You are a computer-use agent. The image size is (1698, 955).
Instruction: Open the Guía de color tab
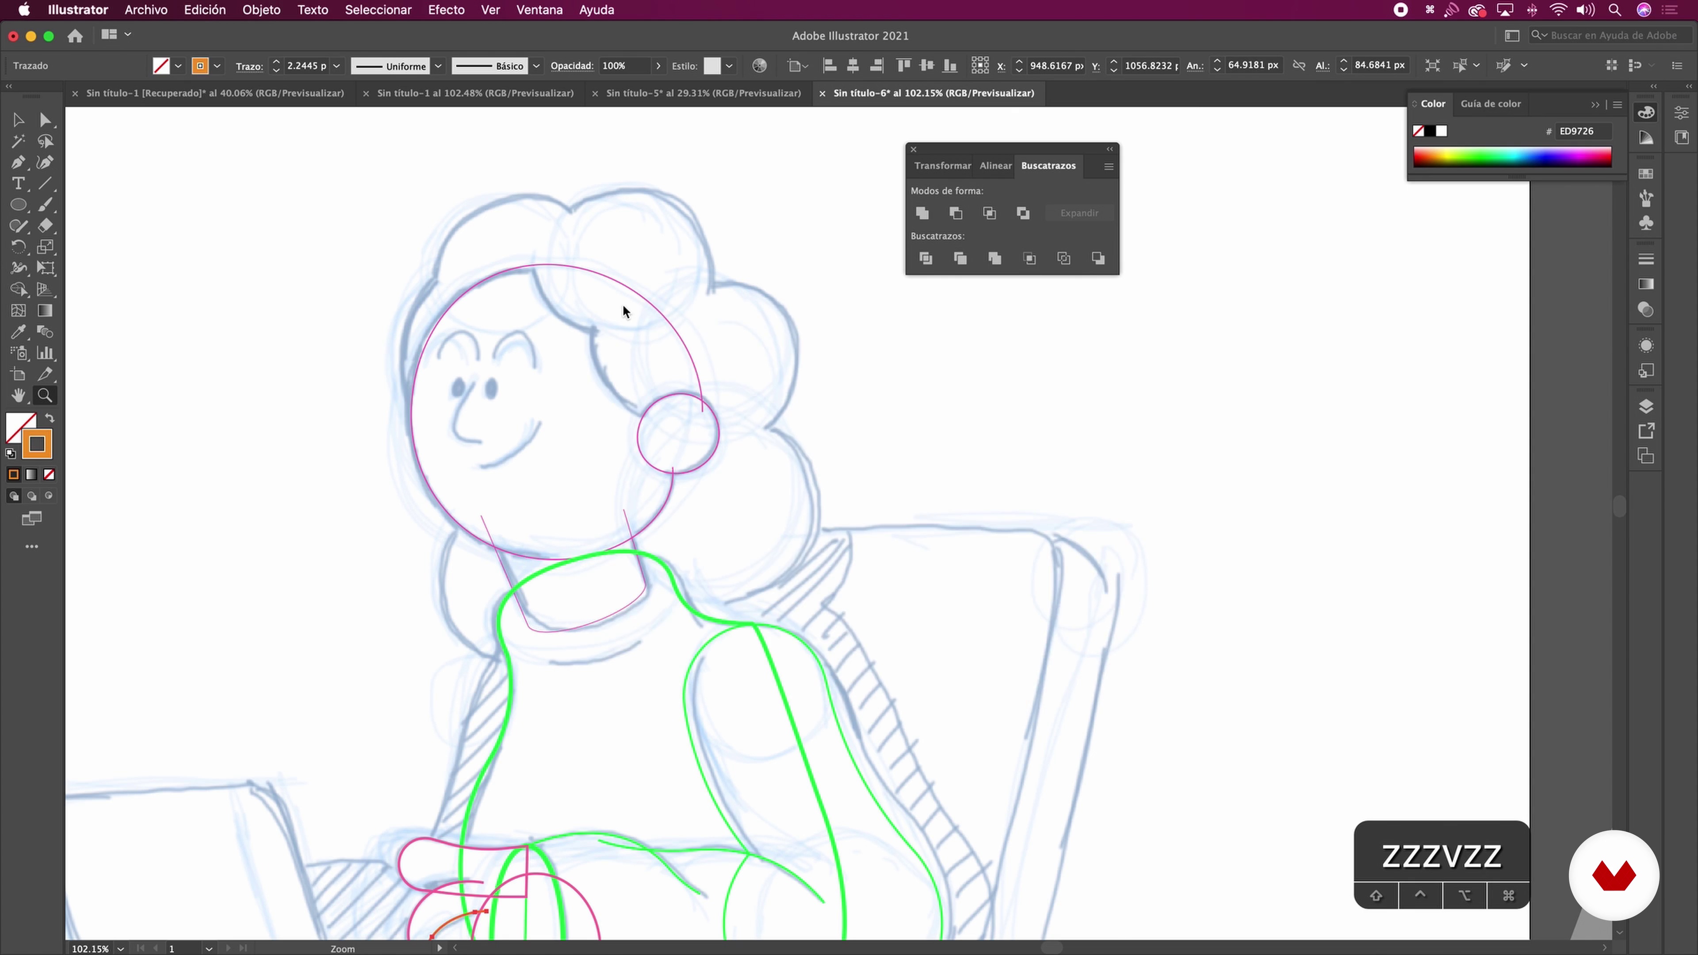point(1490,103)
